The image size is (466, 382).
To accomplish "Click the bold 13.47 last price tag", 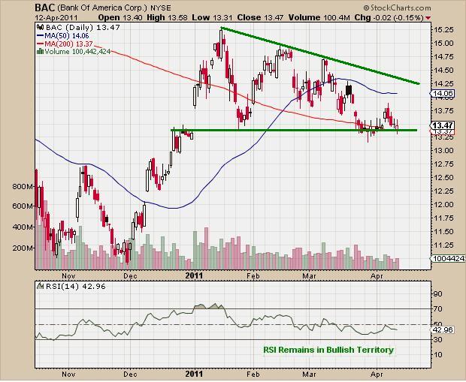I will click(x=443, y=125).
